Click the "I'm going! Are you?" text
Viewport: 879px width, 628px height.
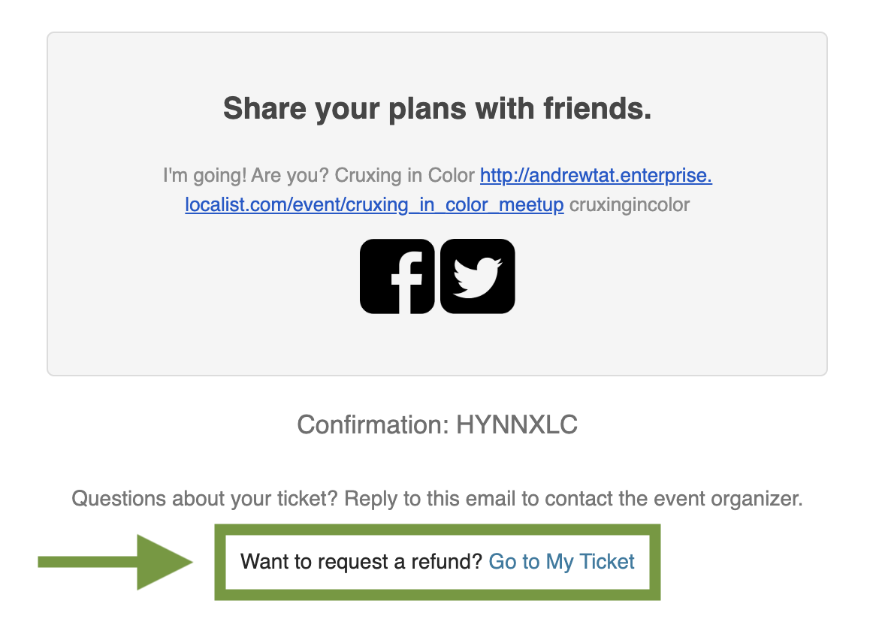(246, 177)
